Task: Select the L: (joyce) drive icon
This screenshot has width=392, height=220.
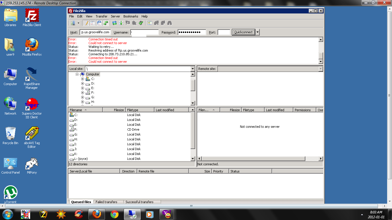Action: click(72, 159)
